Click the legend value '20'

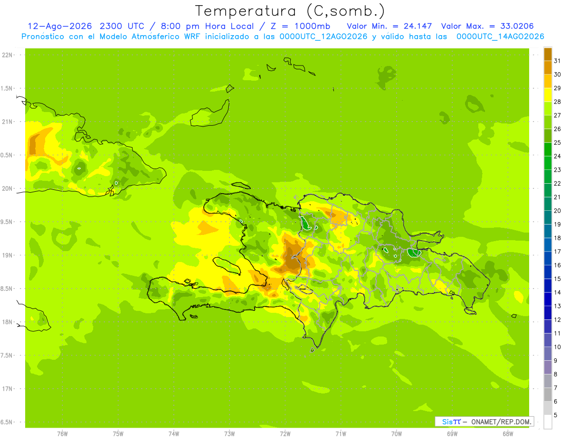(558, 211)
